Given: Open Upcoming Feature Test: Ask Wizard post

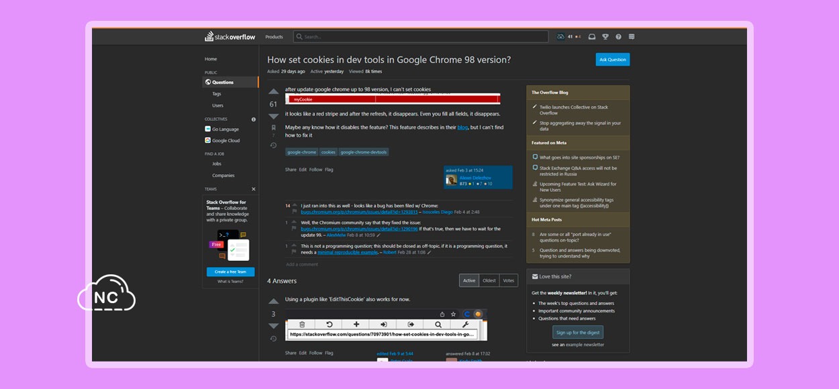Looking at the screenshot, I should (x=578, y=187).
